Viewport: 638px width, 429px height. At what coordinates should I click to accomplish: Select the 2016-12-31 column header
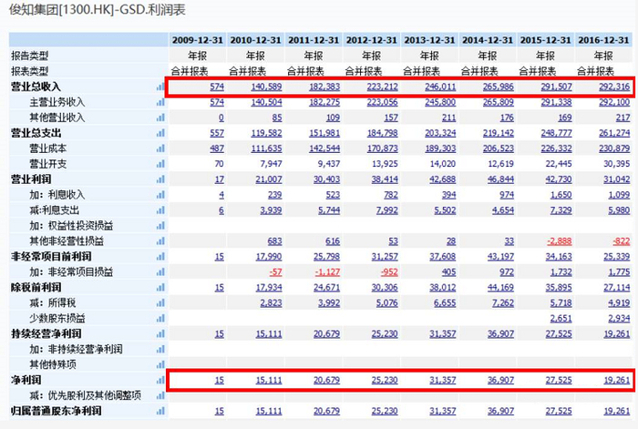(603, 40)
